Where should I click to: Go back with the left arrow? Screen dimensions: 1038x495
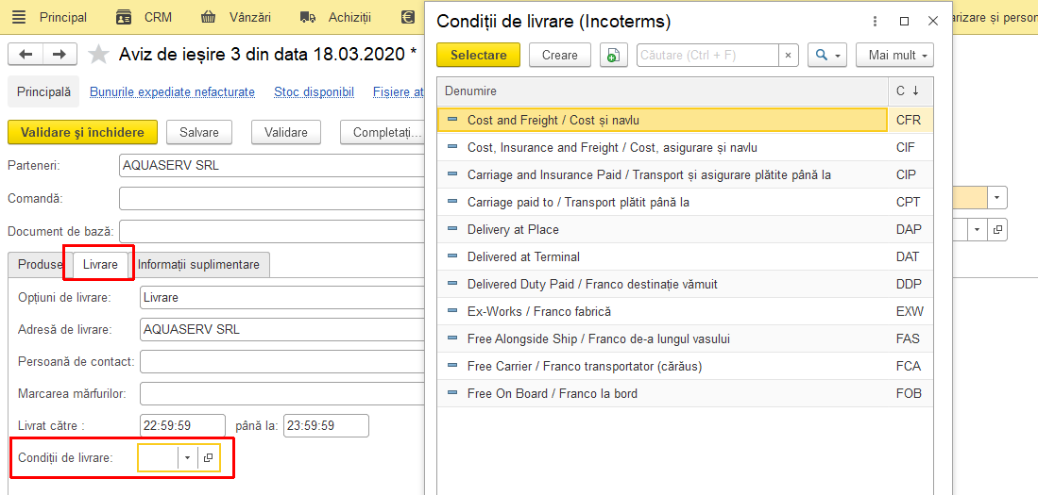point(26,54)
